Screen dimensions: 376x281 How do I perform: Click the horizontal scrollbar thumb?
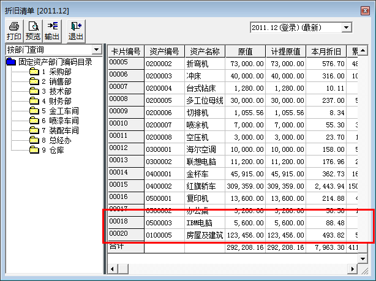pyautogui.click(x=123, y=269)
